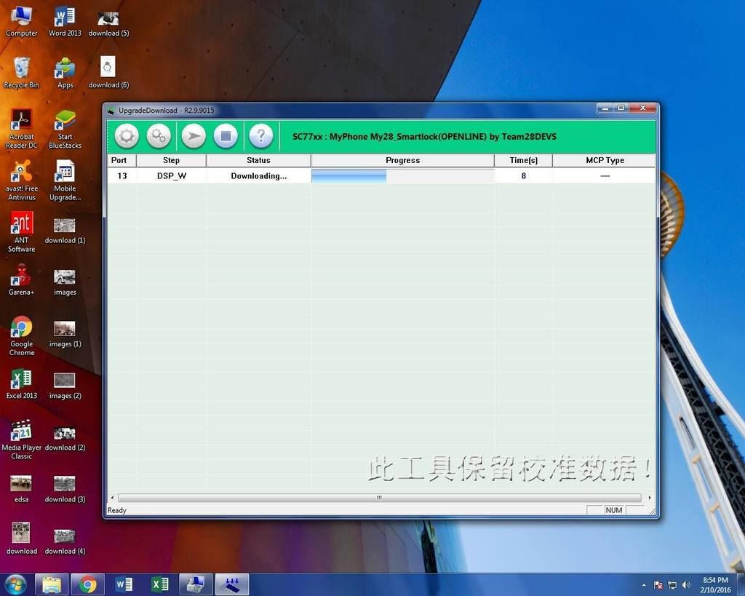Viewport: 745px width, 596px height.
Task: Open the Windows Start menu
Action: click(x=15, y=584)
